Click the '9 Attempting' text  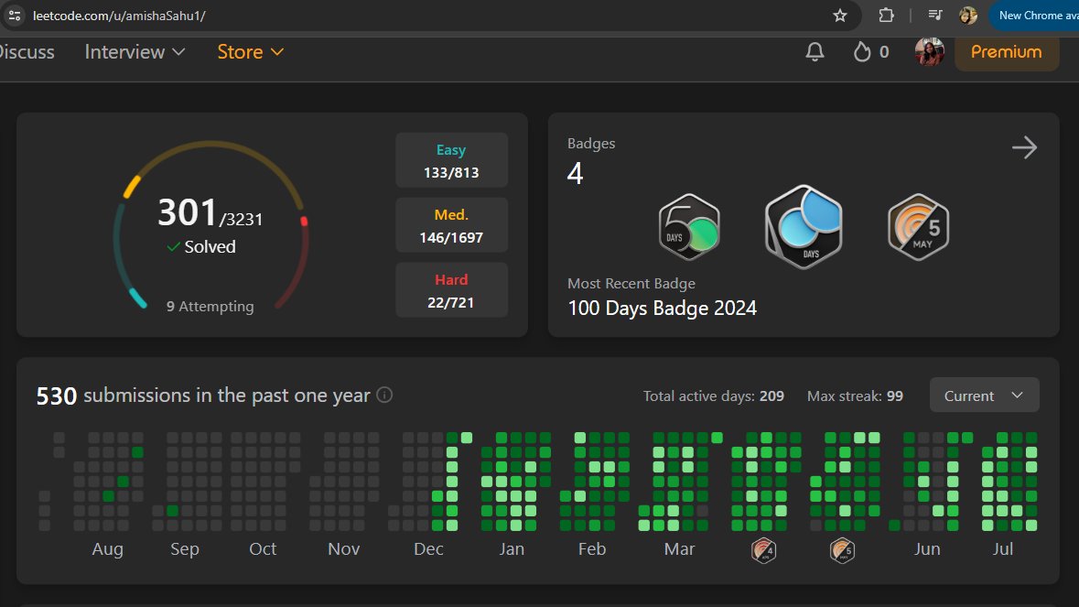210,307
